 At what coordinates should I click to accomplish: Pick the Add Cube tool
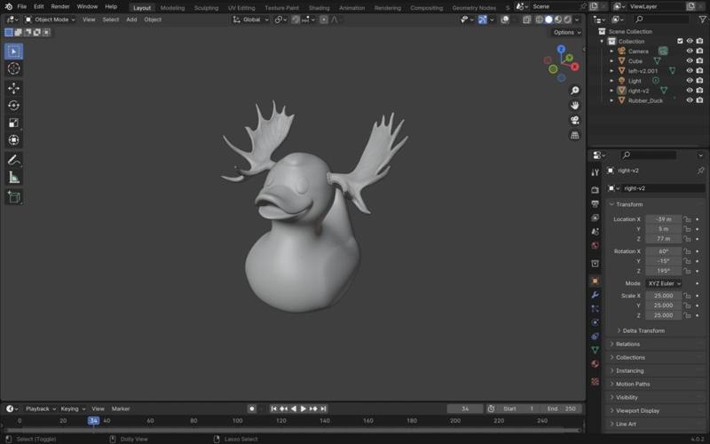[13, 197]
